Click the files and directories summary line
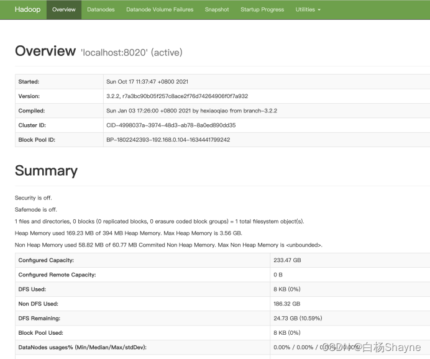 159,222
